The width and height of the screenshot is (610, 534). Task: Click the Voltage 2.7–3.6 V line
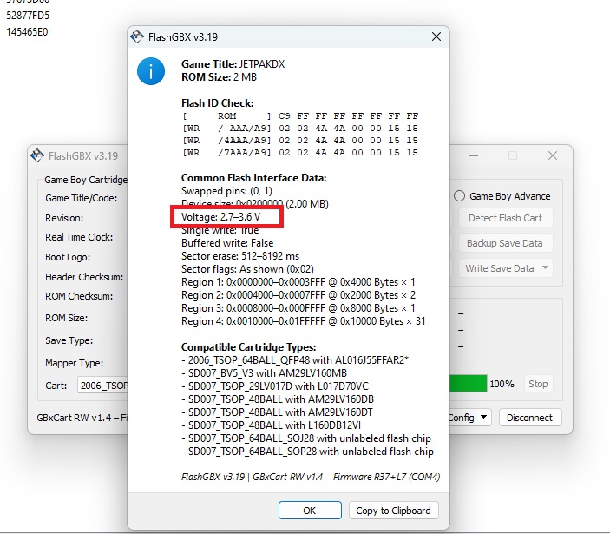tap(221, 217)
